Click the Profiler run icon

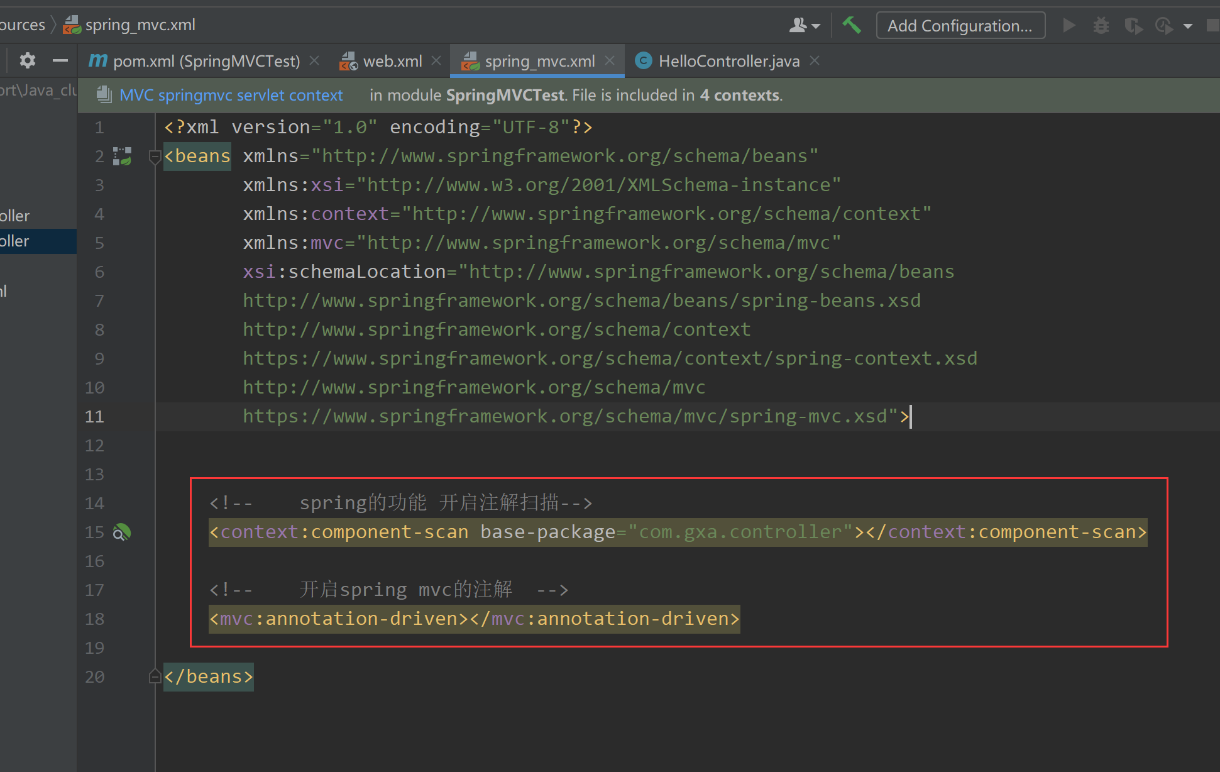pyautogui.click(x=1164, y=25)
